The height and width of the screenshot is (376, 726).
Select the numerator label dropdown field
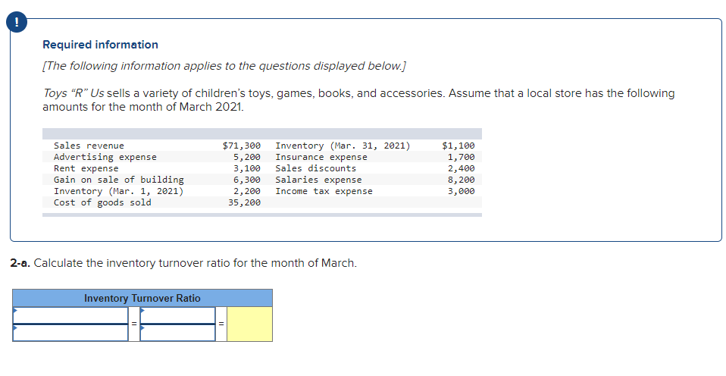coord(70,315)
